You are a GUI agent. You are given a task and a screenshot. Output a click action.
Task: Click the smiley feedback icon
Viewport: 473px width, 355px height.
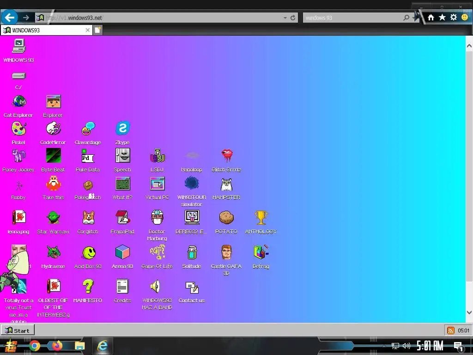click(465, 17)
